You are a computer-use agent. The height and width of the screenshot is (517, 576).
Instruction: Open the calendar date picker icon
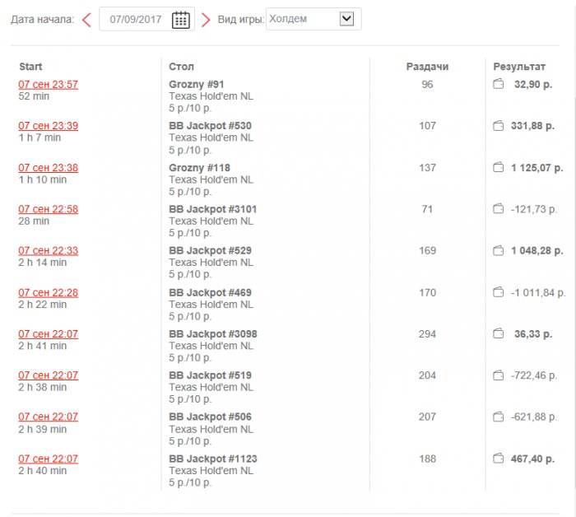tap(181, 19)
